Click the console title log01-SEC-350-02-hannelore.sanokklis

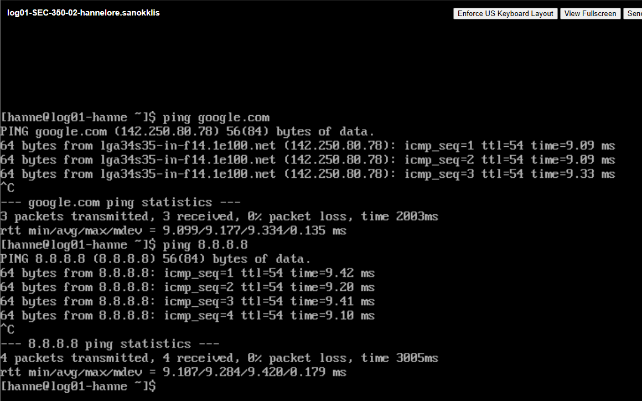[84, 13]
